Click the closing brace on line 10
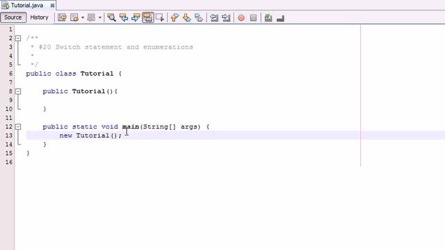Image resolution: width=445 pixels, height=250 pixels. coord(44,109)
